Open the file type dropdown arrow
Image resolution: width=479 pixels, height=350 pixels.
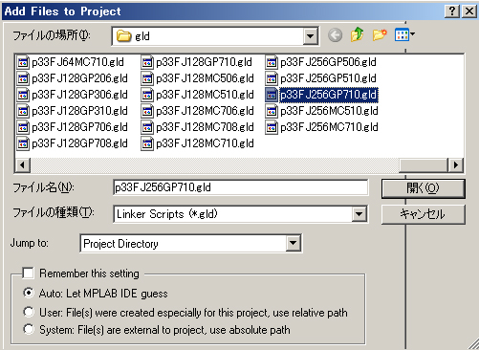[x=359, y=214]
